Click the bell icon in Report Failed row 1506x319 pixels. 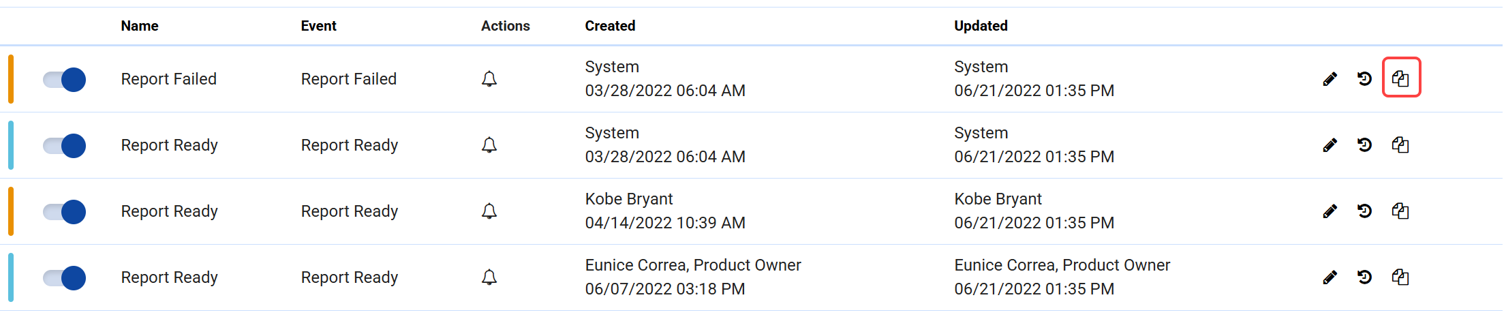click(489, 79)
